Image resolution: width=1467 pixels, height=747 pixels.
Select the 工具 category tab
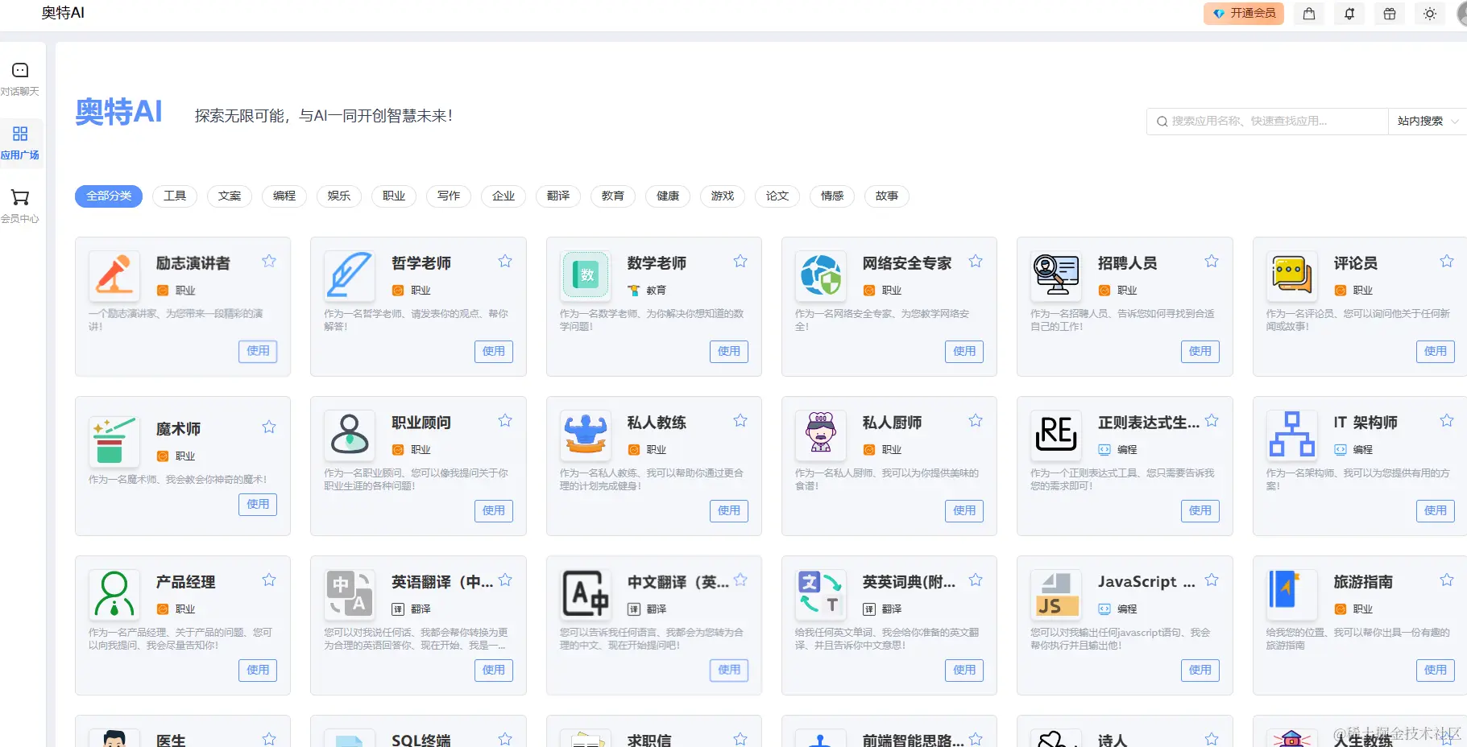click(x=175, y=196)
